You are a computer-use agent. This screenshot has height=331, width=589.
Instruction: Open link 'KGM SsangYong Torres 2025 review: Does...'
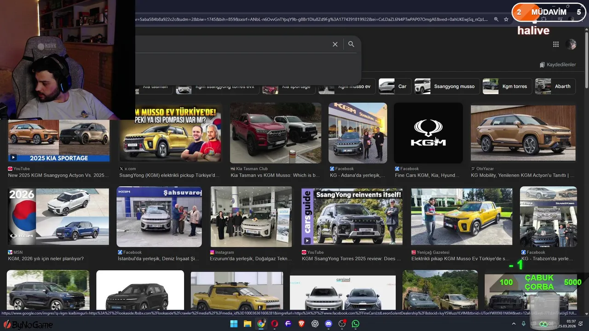[x=351, y=259]
